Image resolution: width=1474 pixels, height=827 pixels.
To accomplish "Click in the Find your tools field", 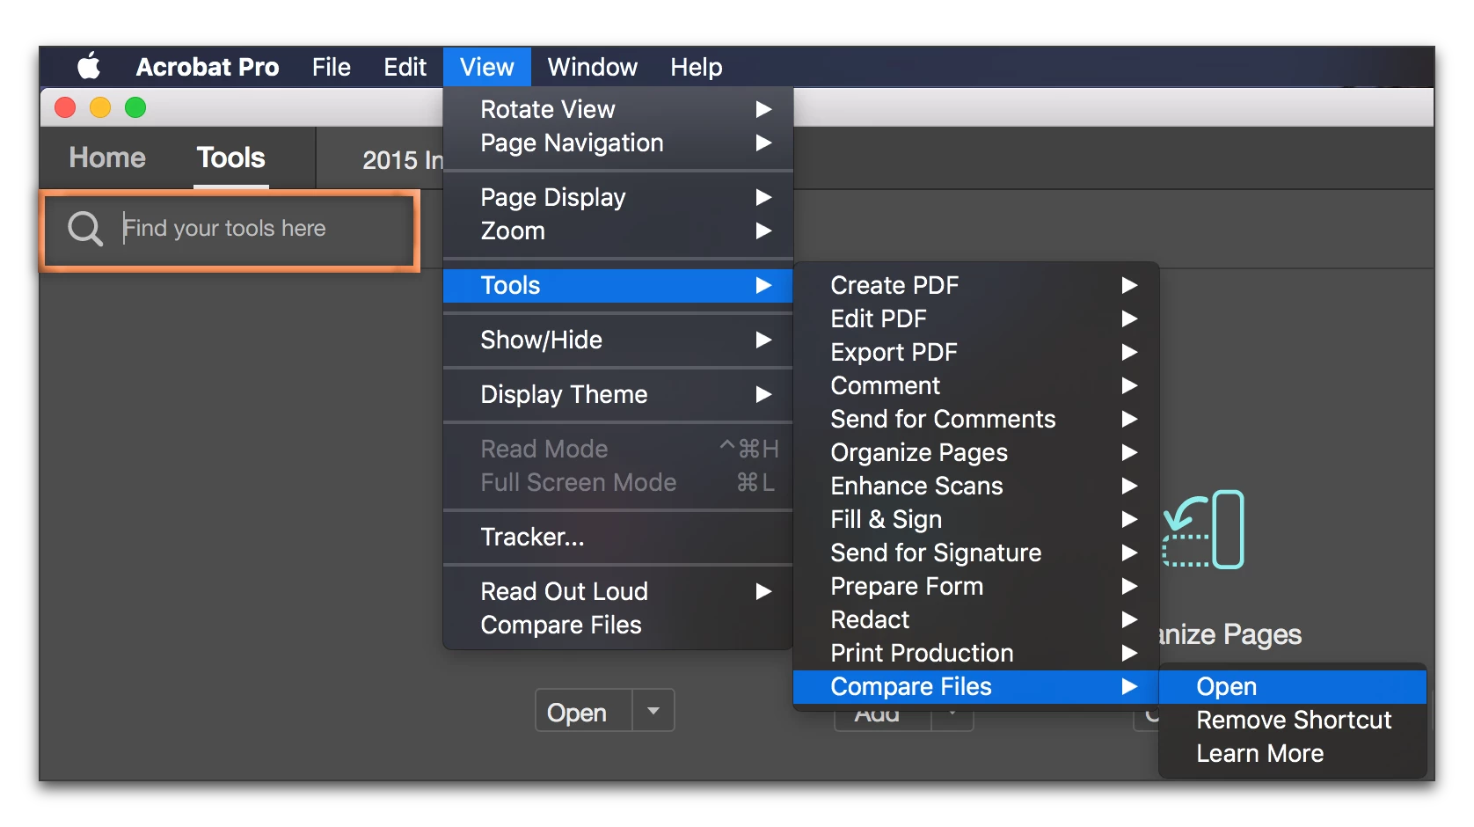I will (230, 229).
